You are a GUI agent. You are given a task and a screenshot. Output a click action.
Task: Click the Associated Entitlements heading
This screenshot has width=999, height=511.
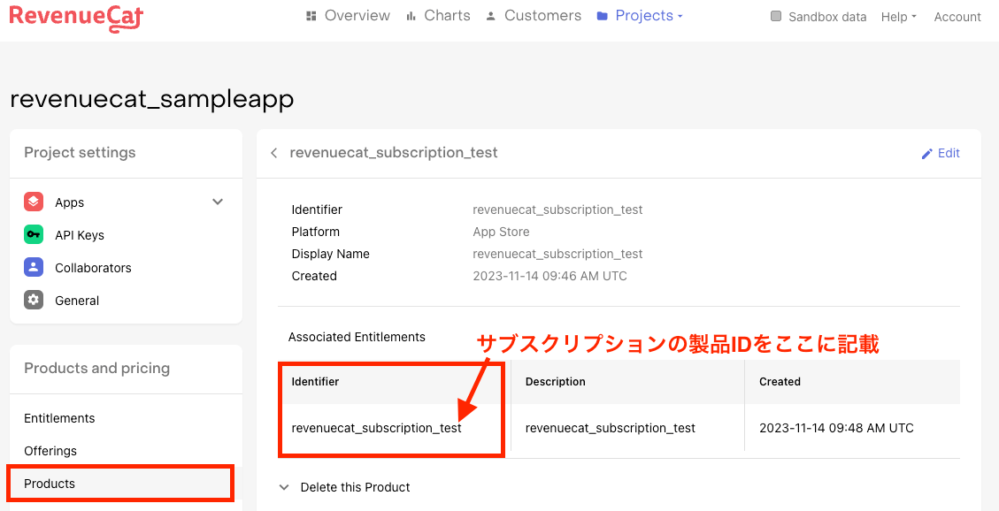pos(357,337)
